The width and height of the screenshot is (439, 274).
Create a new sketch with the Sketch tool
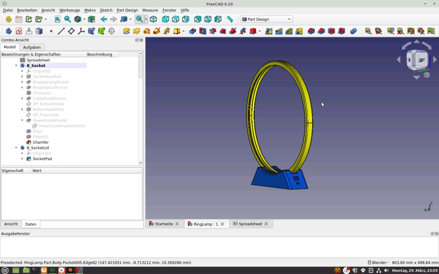click(x=18, y=31)
